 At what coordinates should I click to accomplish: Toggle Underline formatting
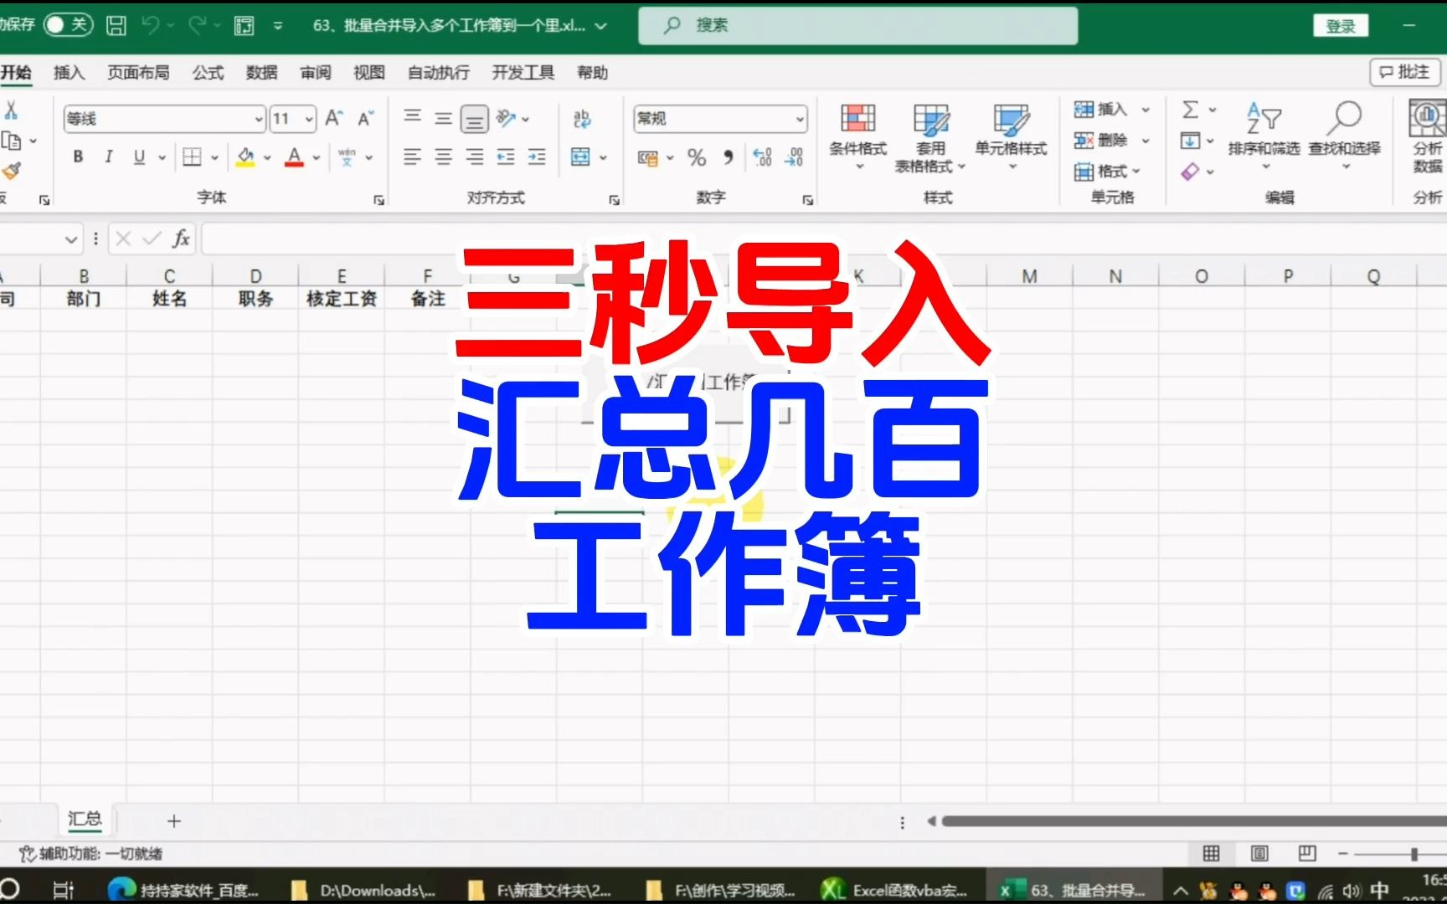(x=139, y=157)
